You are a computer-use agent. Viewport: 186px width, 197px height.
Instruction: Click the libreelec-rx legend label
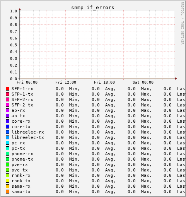tap(28, 132)
